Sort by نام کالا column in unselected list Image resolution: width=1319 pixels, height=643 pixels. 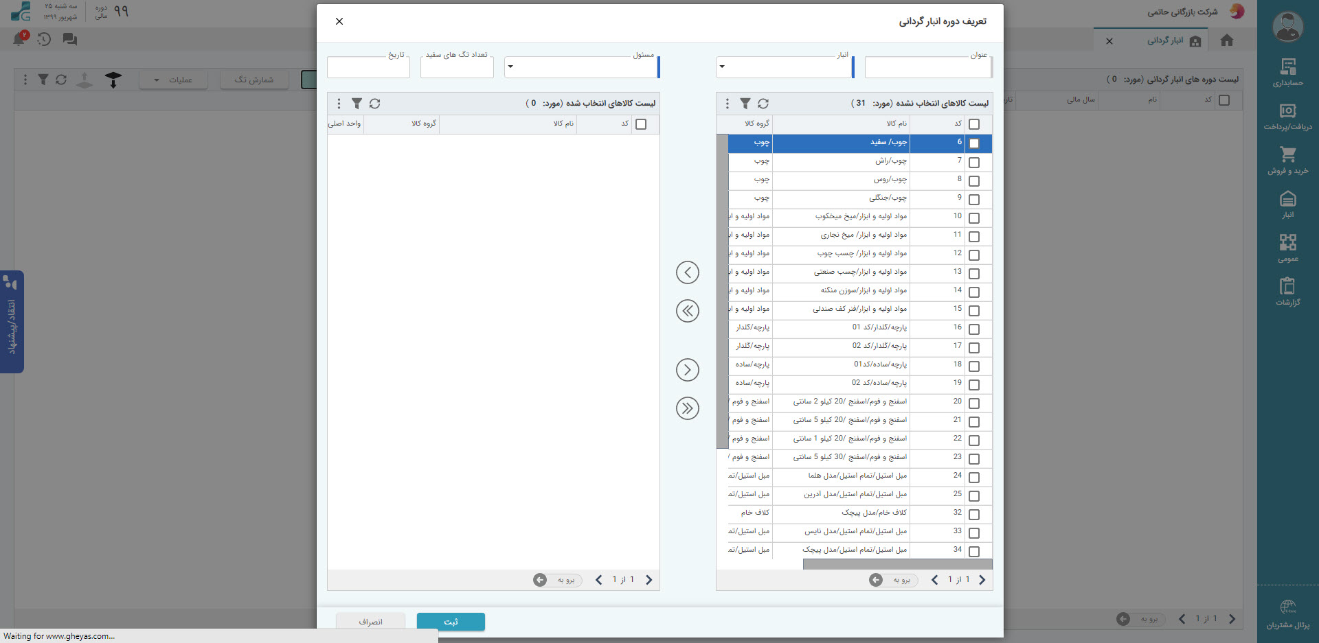pyautogui.click(x=841, y=124)
